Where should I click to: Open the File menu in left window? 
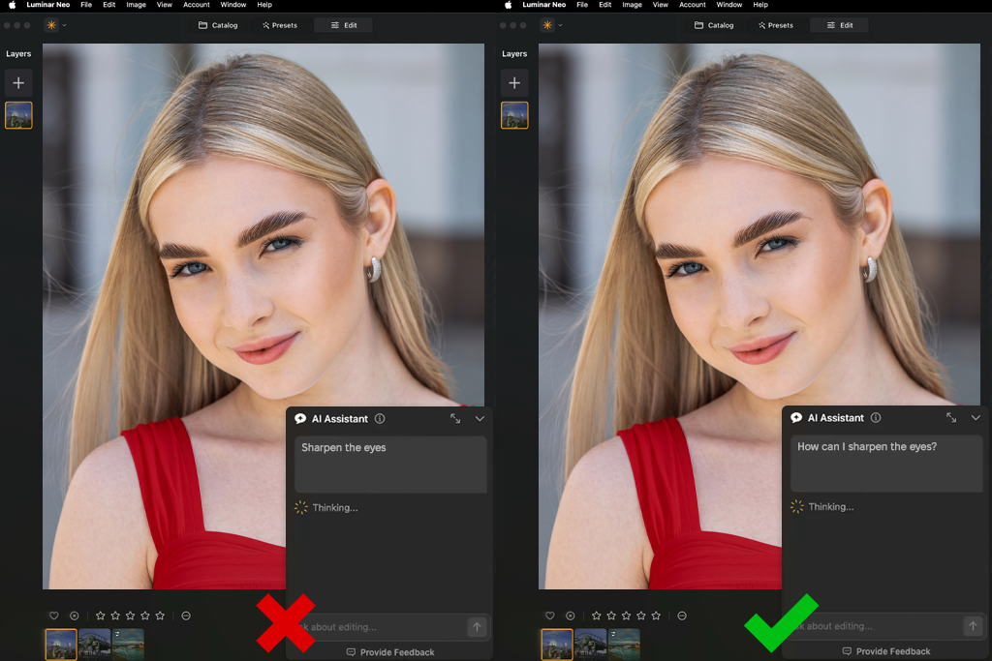pyautogui.click(x=86, y=5)
